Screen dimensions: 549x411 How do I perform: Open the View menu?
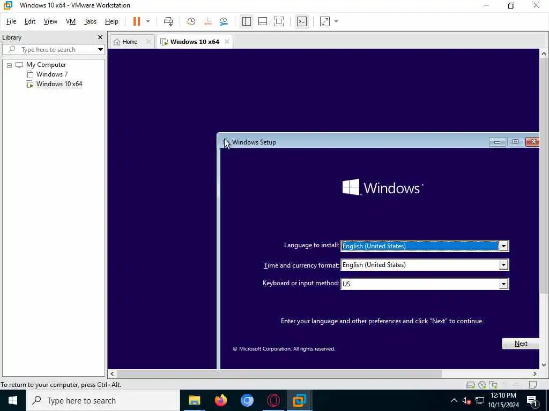pyautogui.click(x=50, y=21)
